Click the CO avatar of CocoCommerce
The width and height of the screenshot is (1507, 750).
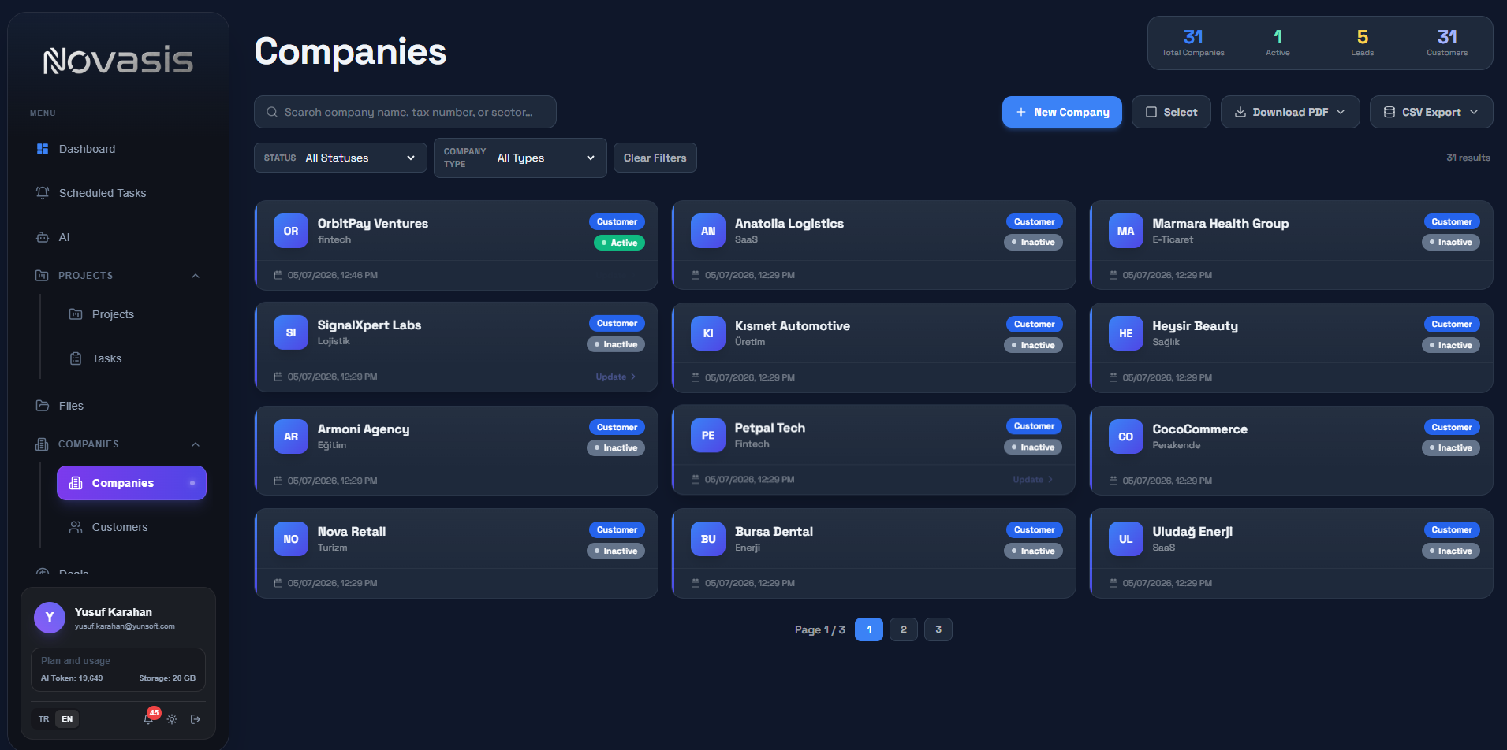coord(1126,436)
